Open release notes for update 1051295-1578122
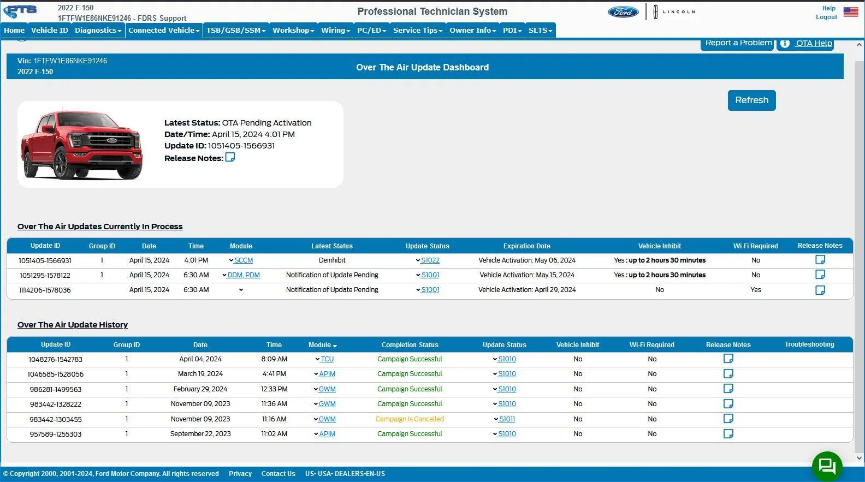The height and width of the screenshot is (482, 865). (820, 275)
